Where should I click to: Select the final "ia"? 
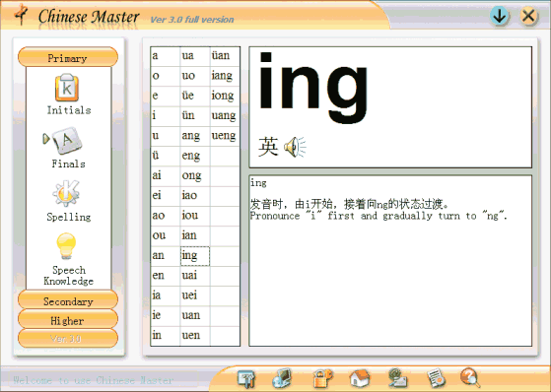point(166,296)
